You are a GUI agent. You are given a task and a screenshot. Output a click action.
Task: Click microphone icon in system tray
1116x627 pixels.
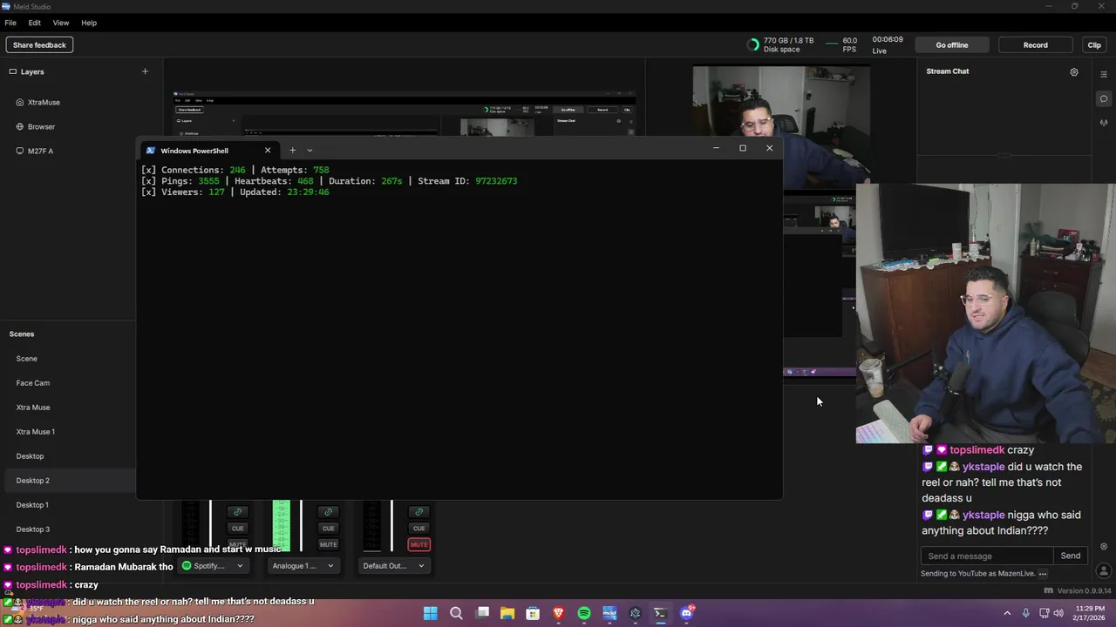pyautogui.click(x=1026, y=613)
